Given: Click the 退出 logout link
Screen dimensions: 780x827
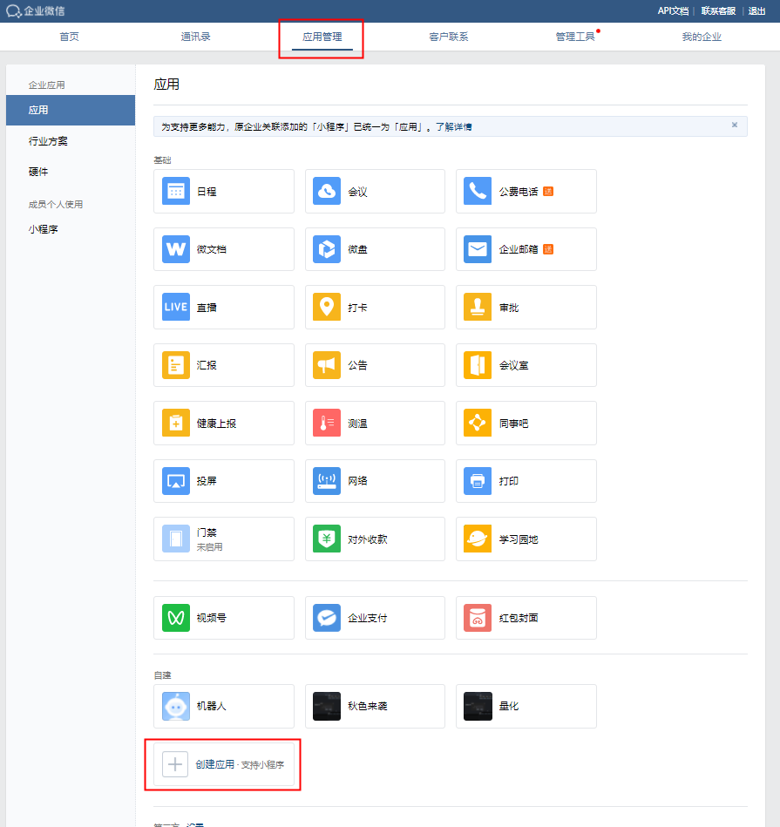Looking at the screenshot, I should click(756, 10).
